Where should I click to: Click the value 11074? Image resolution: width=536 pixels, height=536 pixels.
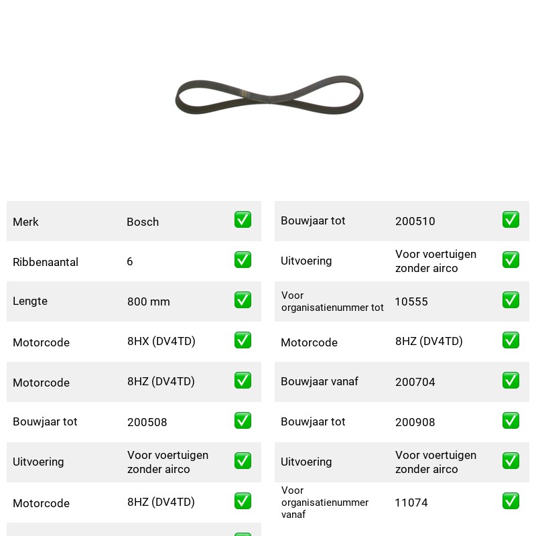pyautogui.click(x=411, y=503)
